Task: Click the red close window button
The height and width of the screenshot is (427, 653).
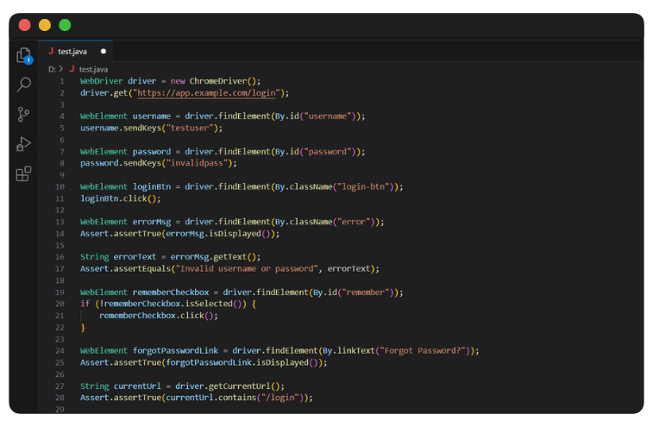Action: click(24, 25)
